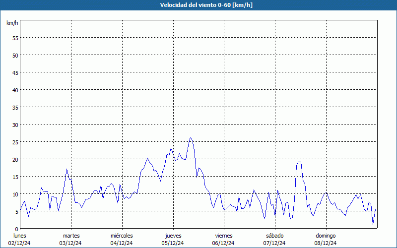Viewport: 397px width, 248px height.
Task: Click the 'jueves' day label
Action: tap(173, 236)
